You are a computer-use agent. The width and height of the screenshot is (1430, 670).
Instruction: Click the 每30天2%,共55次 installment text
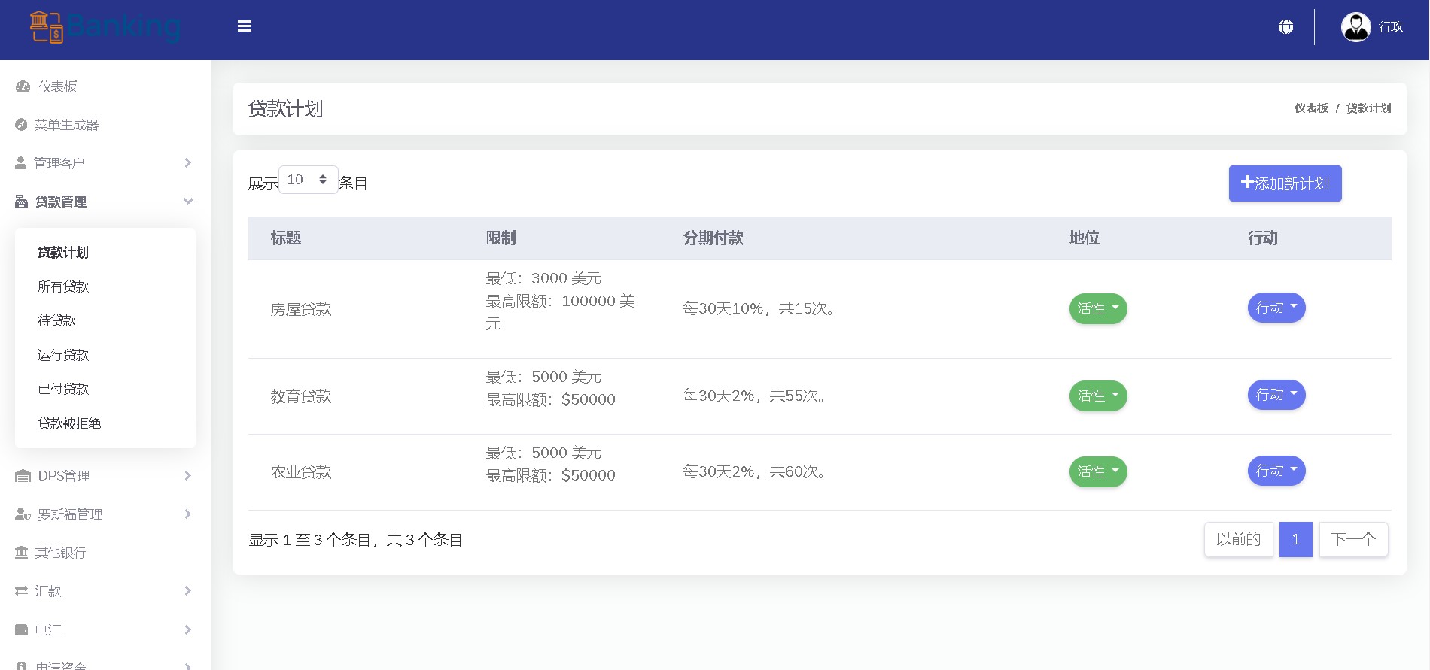click(755, 396)
